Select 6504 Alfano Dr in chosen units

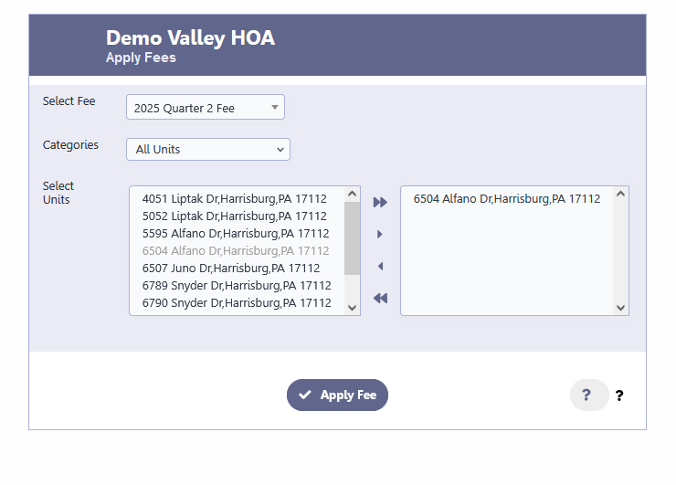coord(507,199)
